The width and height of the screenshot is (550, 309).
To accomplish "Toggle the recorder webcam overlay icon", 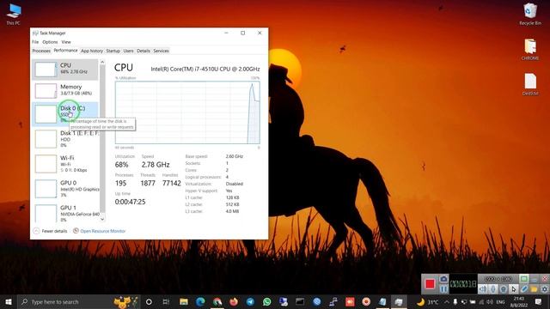I will coord(504,289).
